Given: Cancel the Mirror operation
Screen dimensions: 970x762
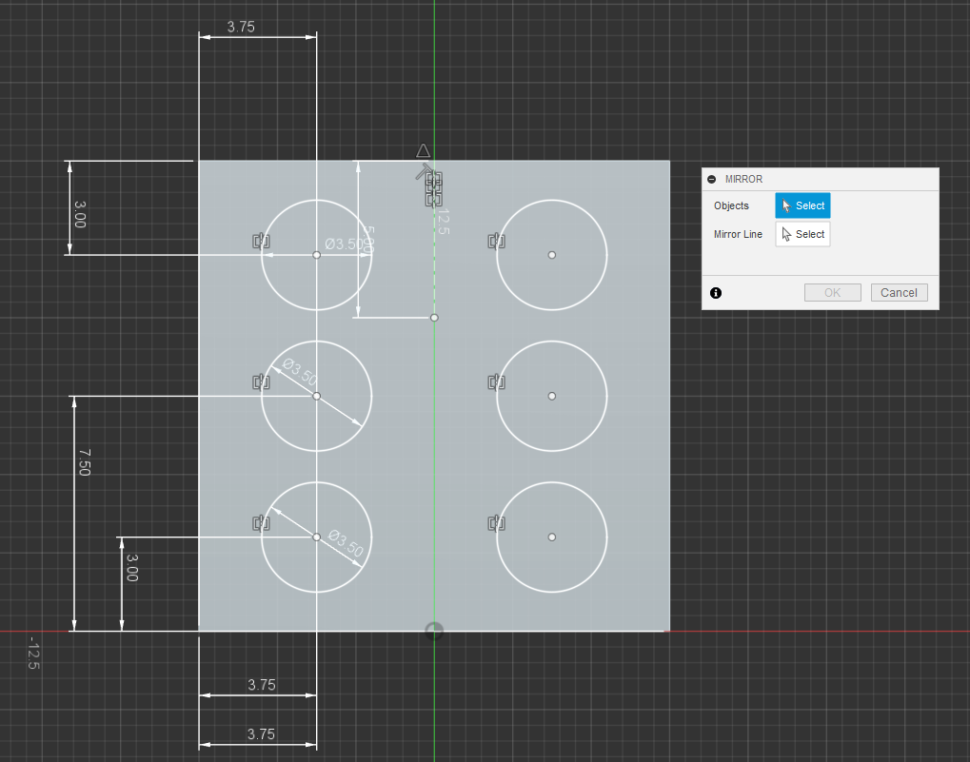Looking at the screenshot, I should (899, 293).
